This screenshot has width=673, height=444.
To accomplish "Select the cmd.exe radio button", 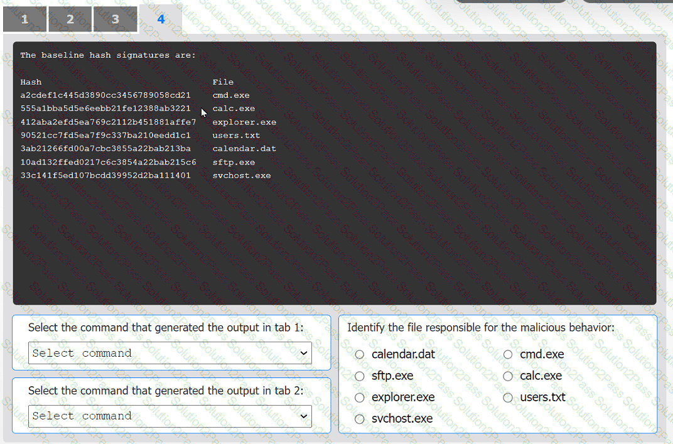I will pyautogui.click(x=508, y=354).
